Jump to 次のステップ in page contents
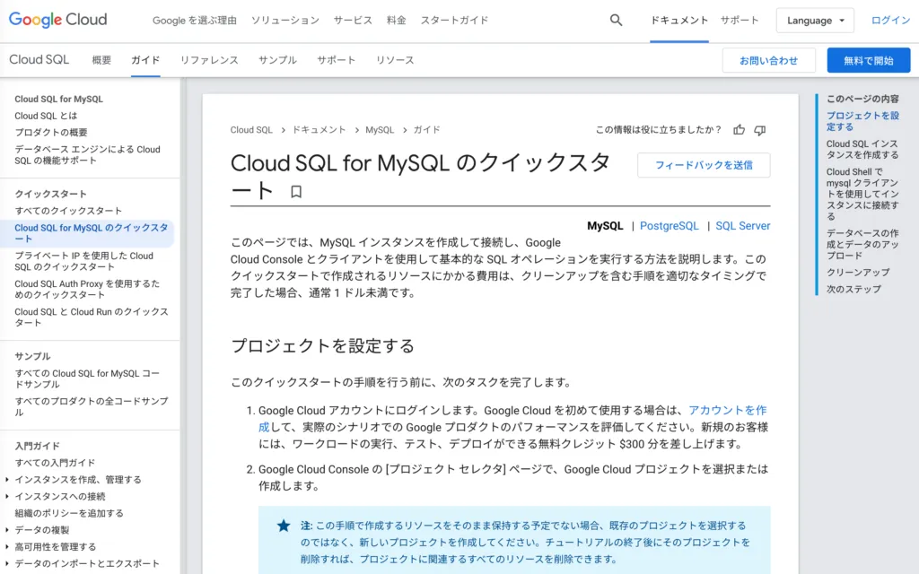This screenshot has height=574, width=919. pyautogui.click(x=853, y=290)
